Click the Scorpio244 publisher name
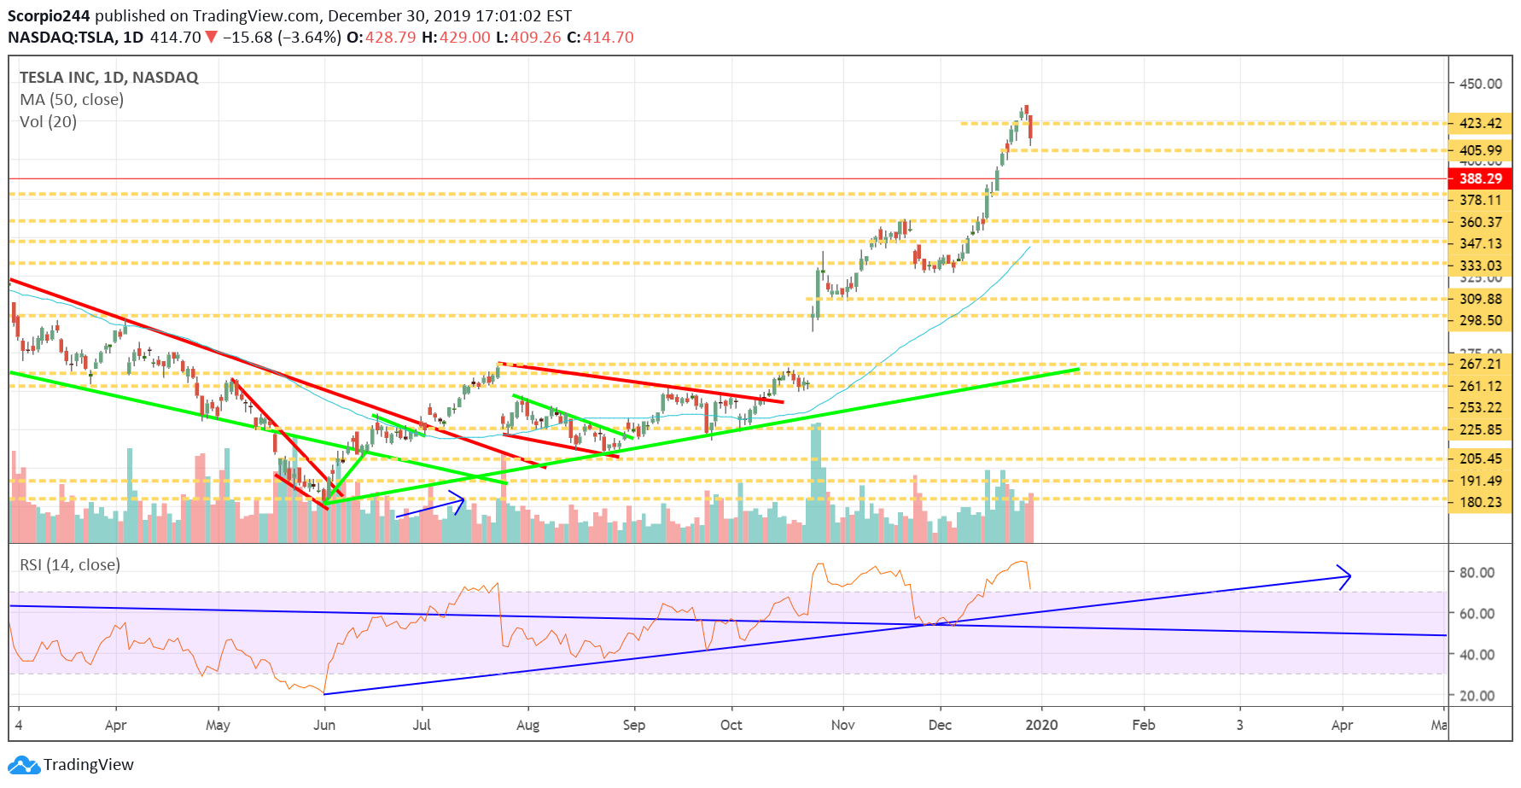The height and width of the screenshot is (788, 1521). coord(49,16)
